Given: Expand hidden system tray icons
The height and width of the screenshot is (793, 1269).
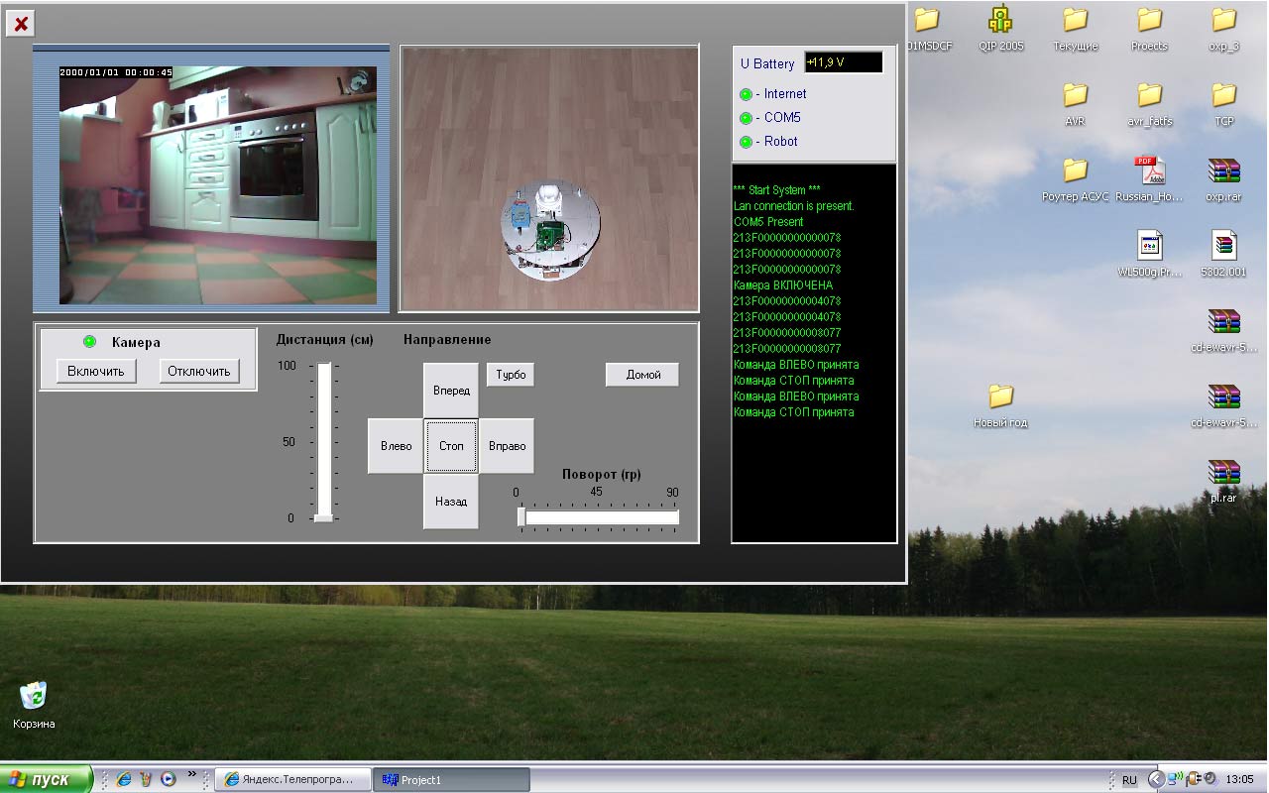Looking at the screenshot, I should click(x=1155, y=779).
